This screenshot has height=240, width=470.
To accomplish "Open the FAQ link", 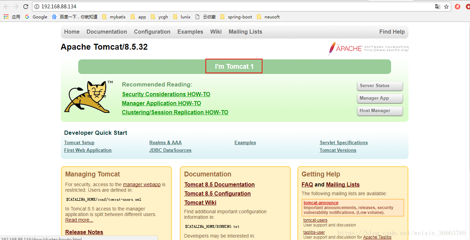I will tap(307, 184).
